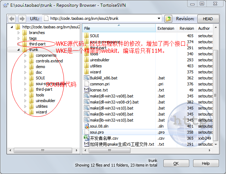The image size is (226, 174).
Task: Click the file list scroll-up arrow
Action: coord(216,27)
